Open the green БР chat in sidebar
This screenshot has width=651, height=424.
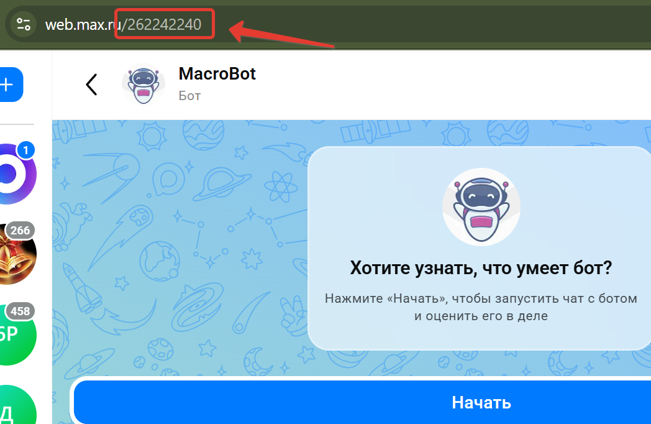pos(17,335)
